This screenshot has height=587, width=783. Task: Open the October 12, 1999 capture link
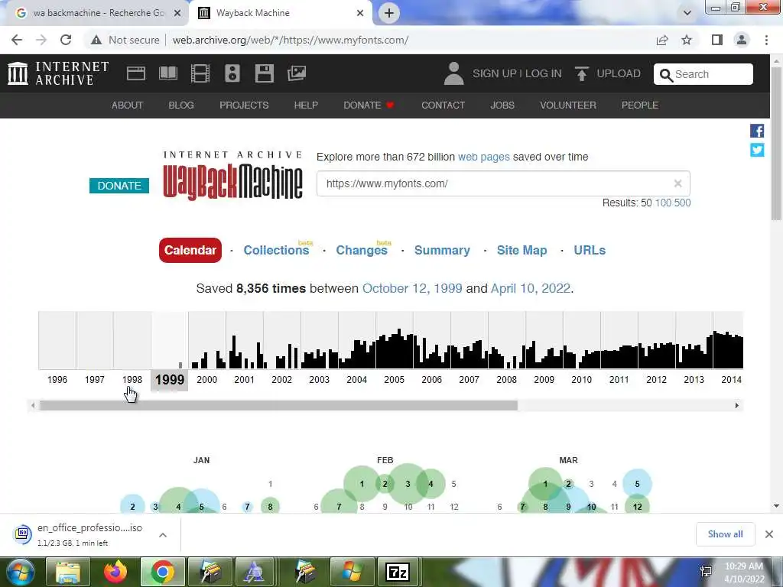(412, 288)
